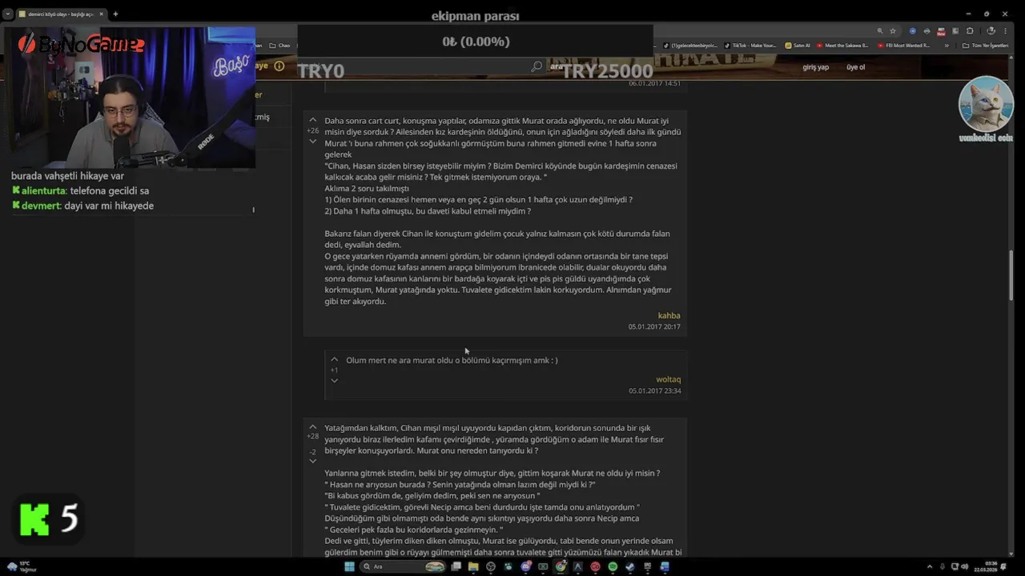Bookmark this page with the star icon

click(893, 31)
